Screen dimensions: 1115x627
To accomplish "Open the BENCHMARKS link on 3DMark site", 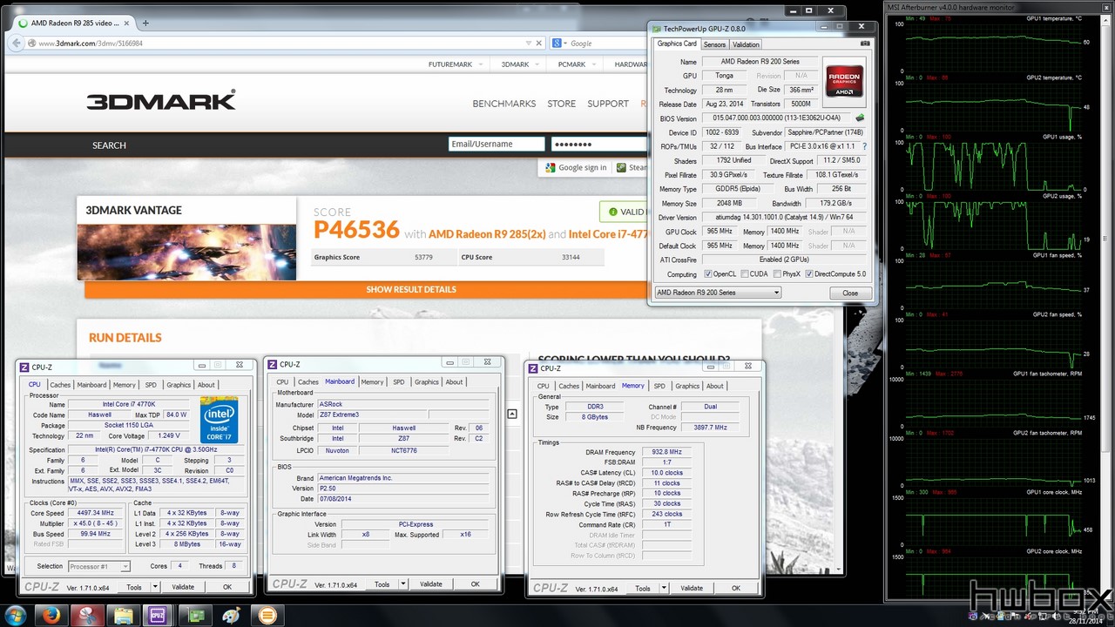I will coord(503,104).
